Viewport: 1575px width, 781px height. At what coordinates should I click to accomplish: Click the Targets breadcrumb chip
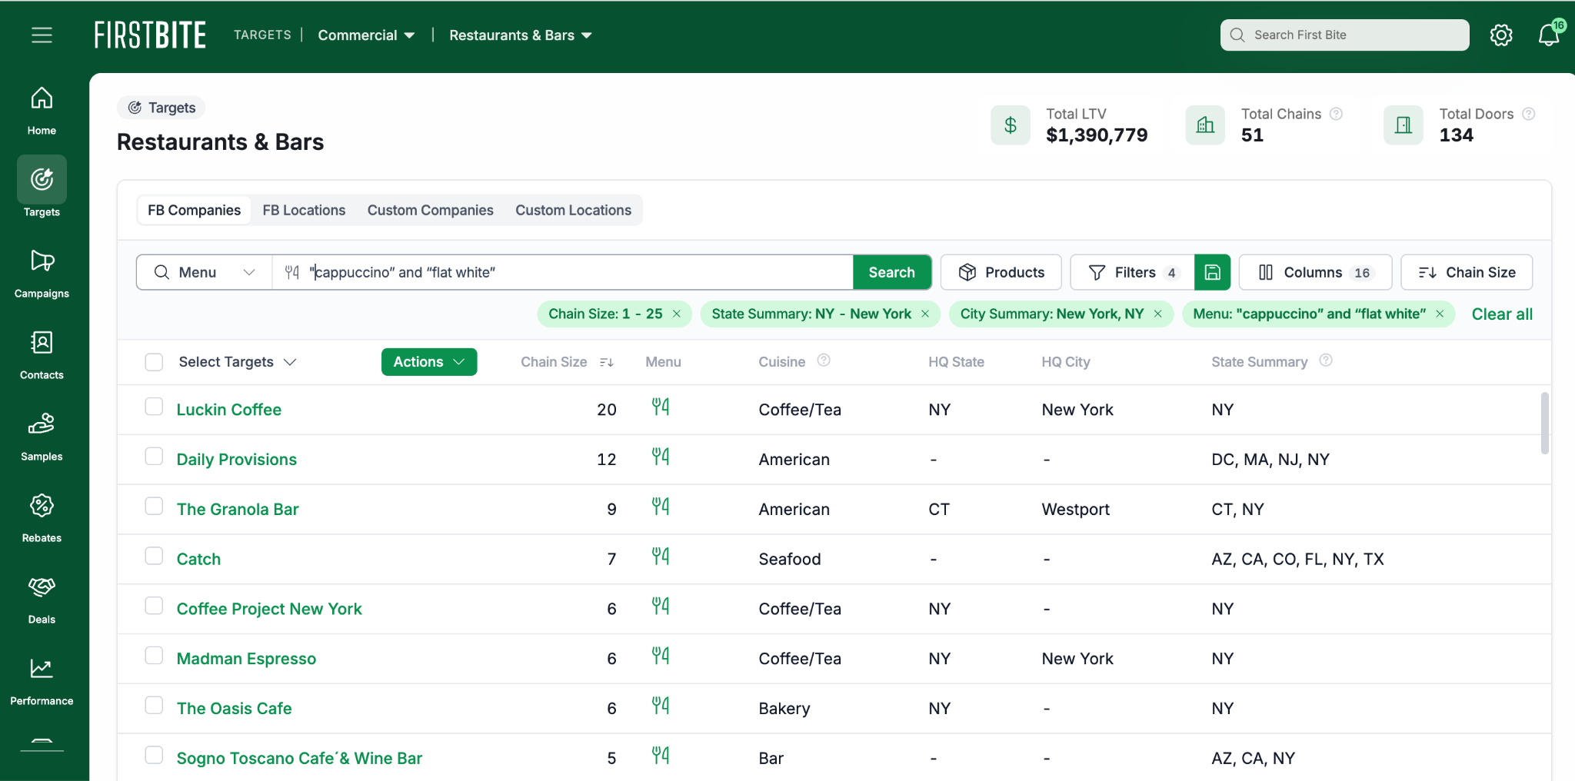[161, 108]
